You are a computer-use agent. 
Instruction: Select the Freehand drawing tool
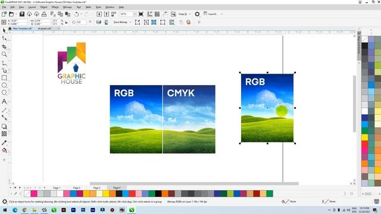pos(4,64)
